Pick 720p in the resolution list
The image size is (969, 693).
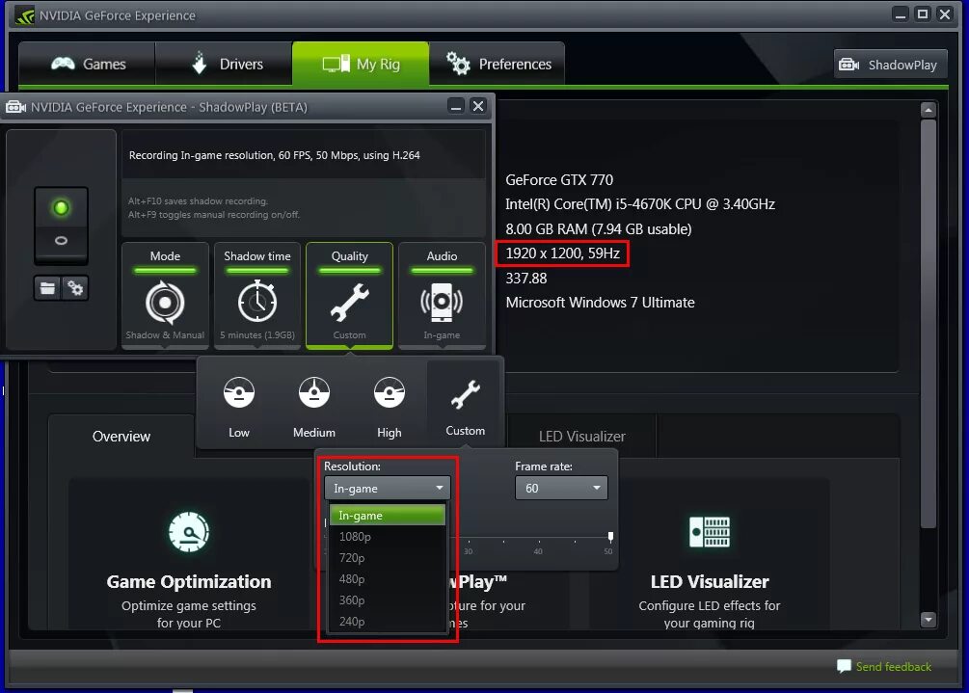[388, 558]
